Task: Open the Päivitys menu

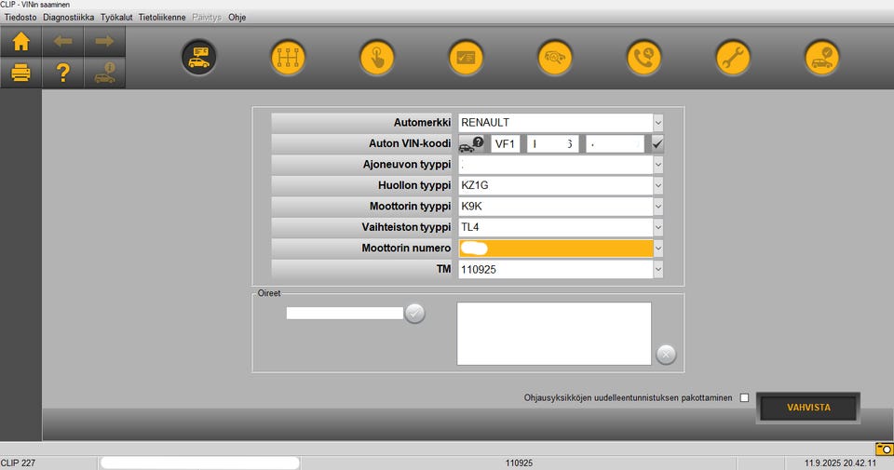Action: pyautogui.click(x=207, y=17)
